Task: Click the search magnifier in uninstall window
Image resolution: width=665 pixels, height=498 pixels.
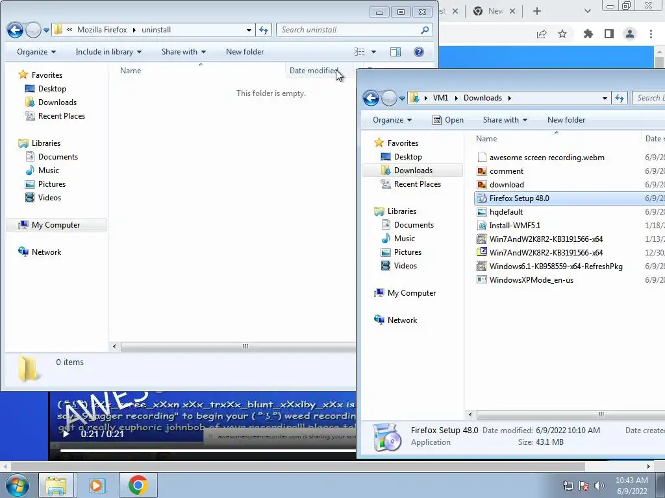Action: (x=425, y=30)
